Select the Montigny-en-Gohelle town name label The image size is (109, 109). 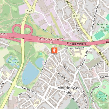(x=70, y=90)
